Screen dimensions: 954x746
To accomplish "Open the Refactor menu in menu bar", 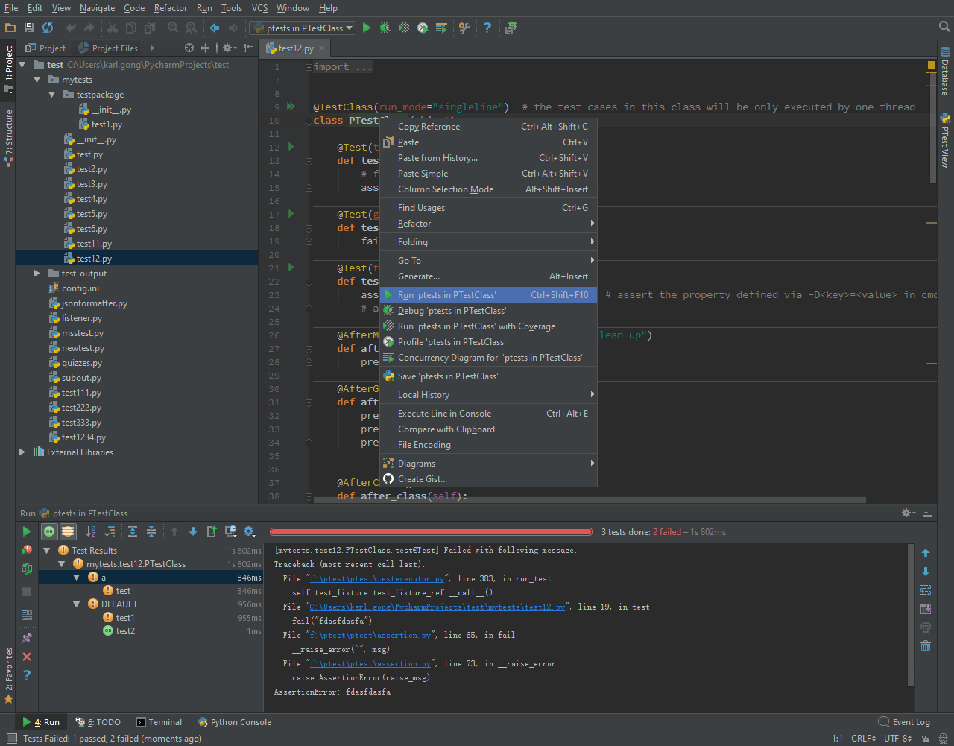I will coord(171,7).
